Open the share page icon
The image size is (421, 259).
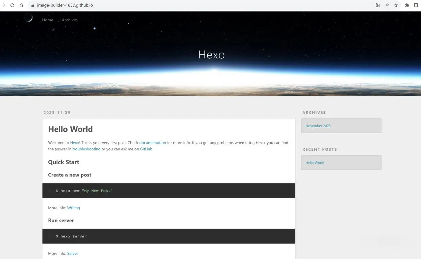(387, 5)
